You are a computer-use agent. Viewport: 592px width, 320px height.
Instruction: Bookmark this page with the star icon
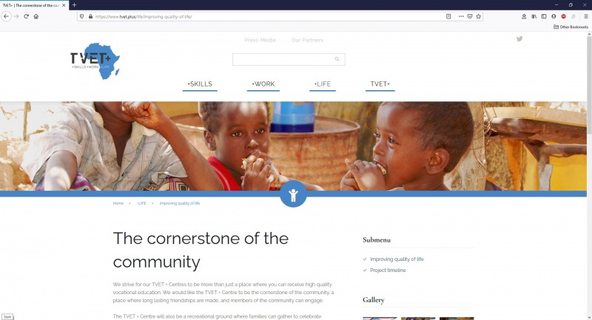coord(478,16)
